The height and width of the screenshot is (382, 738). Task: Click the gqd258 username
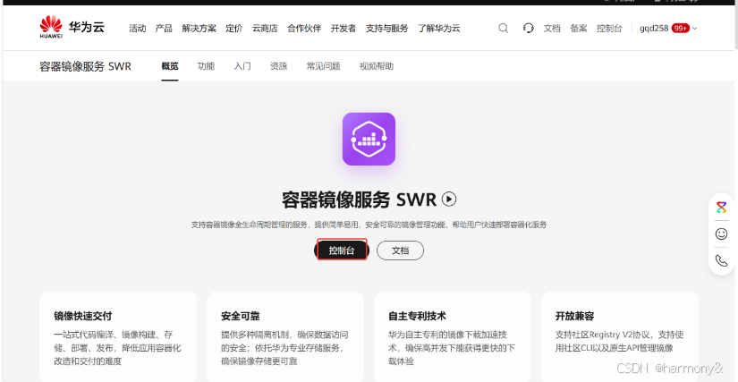[x=654, y=29]
